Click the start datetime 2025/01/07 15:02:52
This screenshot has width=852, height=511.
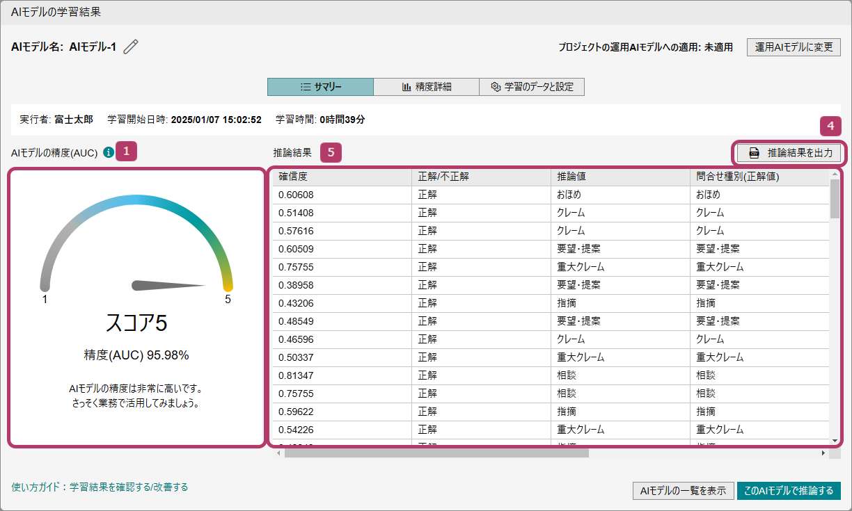click(x=216, y=120)
